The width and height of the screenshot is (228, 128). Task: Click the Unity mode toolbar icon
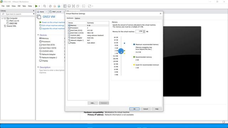coord(78,6)
